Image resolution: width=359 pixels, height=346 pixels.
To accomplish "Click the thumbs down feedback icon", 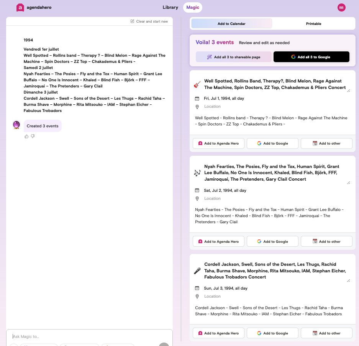I will point(33,136).
